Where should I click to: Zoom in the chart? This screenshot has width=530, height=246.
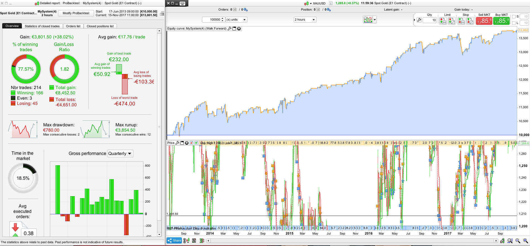[526, 241]
